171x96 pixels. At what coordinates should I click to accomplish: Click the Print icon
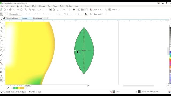(21, 10)
